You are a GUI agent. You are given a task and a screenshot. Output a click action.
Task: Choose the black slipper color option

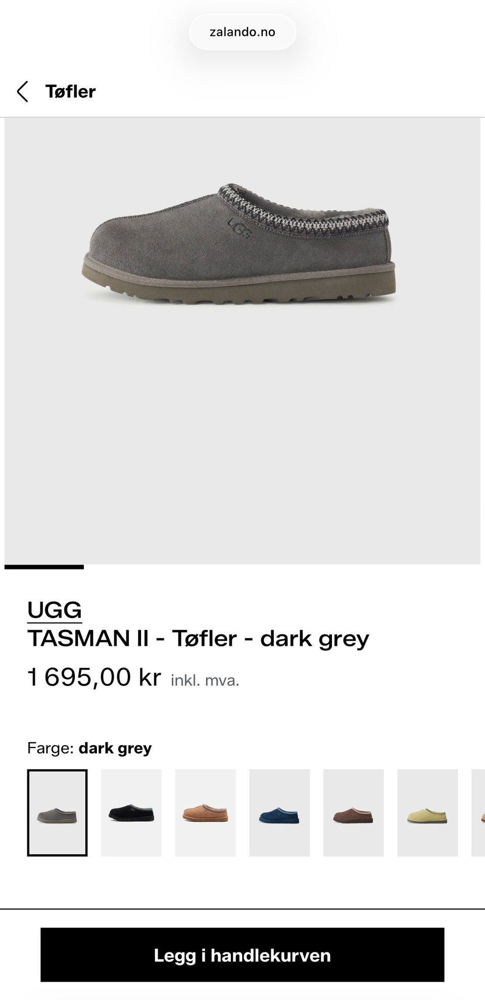point(131,812)
